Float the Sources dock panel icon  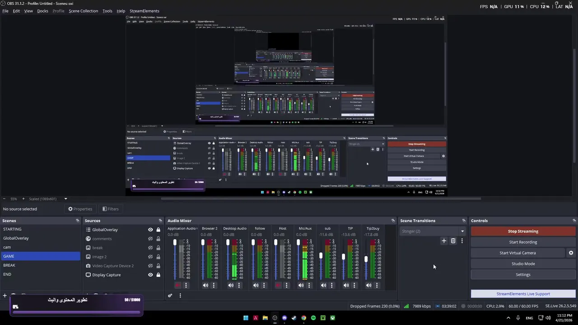tap(160, 221)
